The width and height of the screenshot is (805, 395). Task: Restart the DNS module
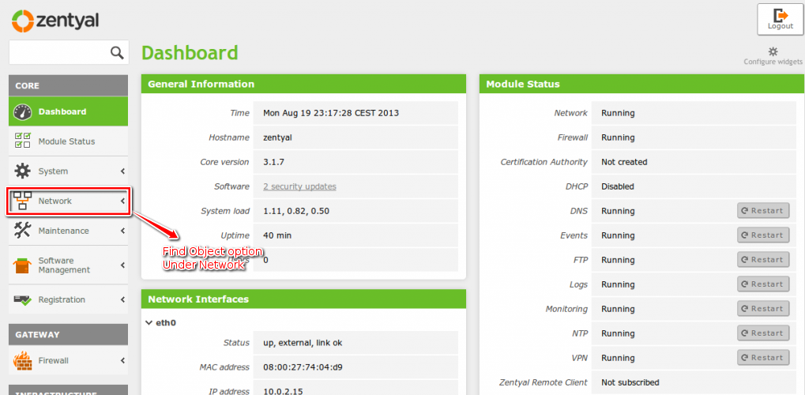(x=763, y=211)
